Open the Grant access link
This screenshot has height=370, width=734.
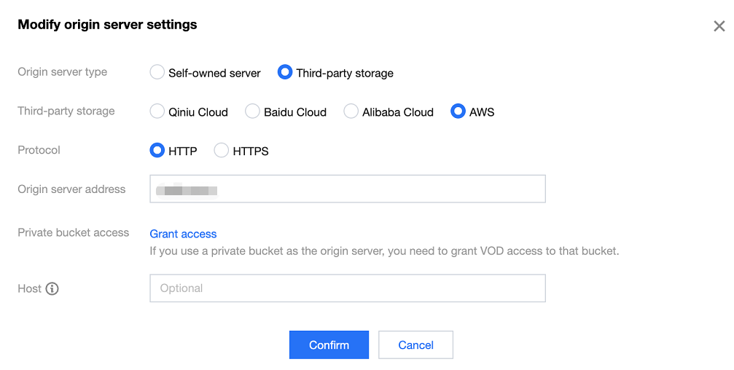(183, 234)
